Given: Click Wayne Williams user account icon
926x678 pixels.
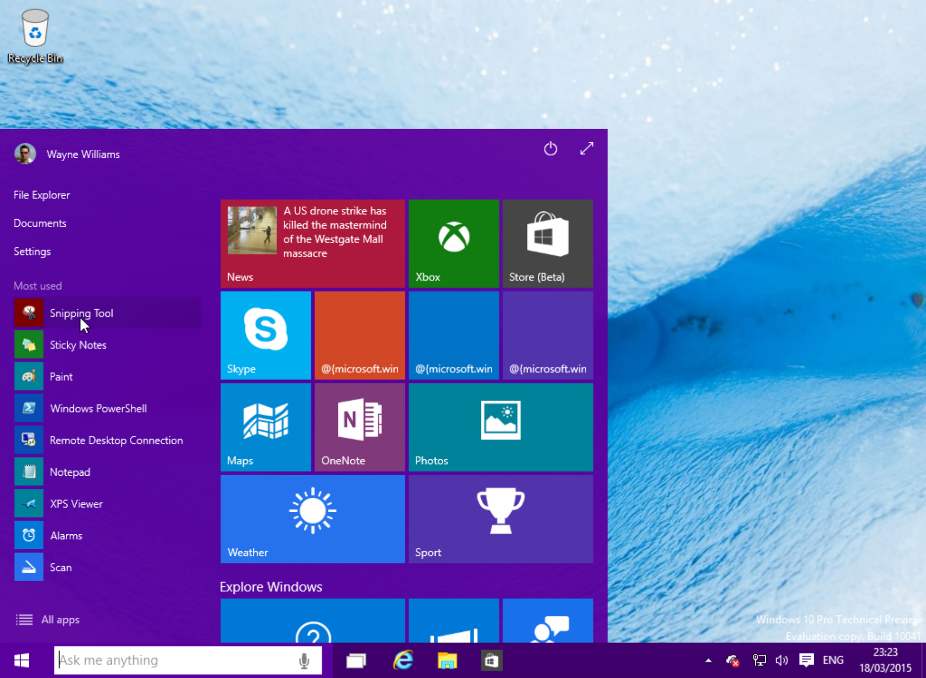Looking at the screenshot, I should coord(25,152).
